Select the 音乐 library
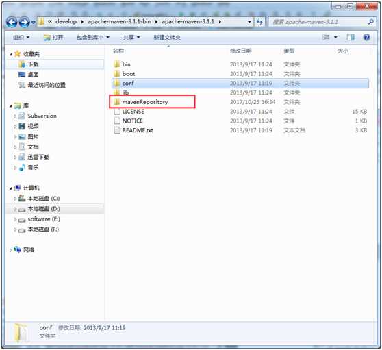 point(33,167)
